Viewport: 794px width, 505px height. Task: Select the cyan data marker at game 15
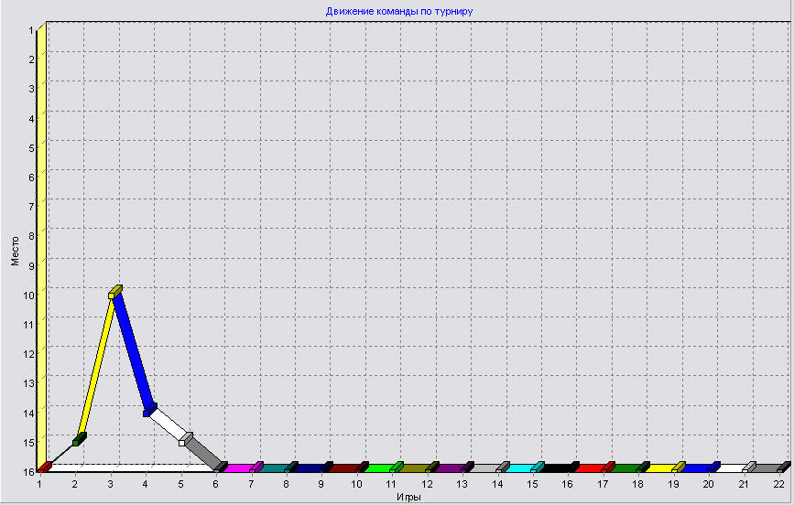pyautogui.click(x=538, y=467)
